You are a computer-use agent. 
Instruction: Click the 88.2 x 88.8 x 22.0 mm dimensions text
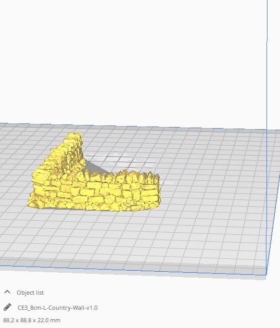[32, 320]
